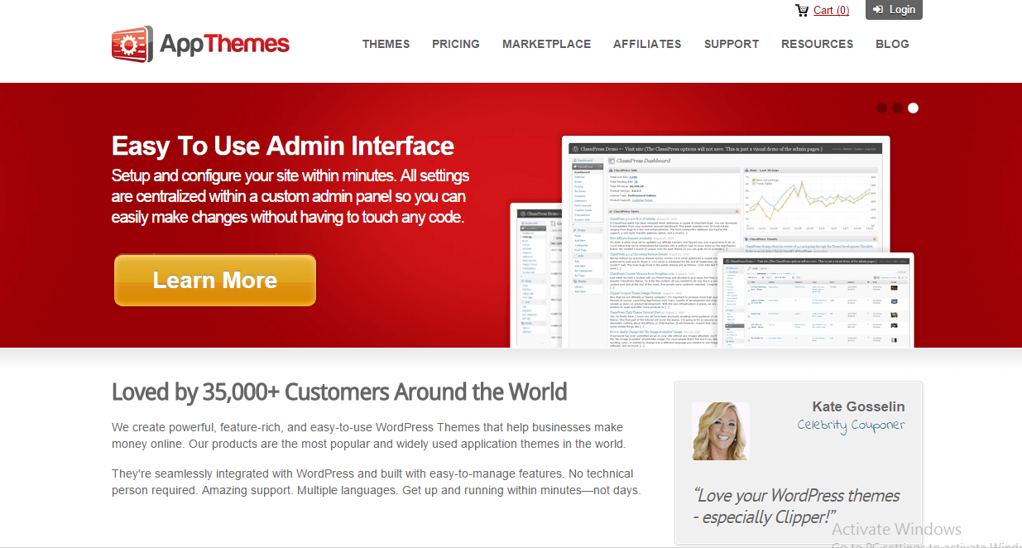Image resolution: width=1022 pixels, height=548 pixels.
Task: Open the Resources menu item
Action: [x=817, y=44]
